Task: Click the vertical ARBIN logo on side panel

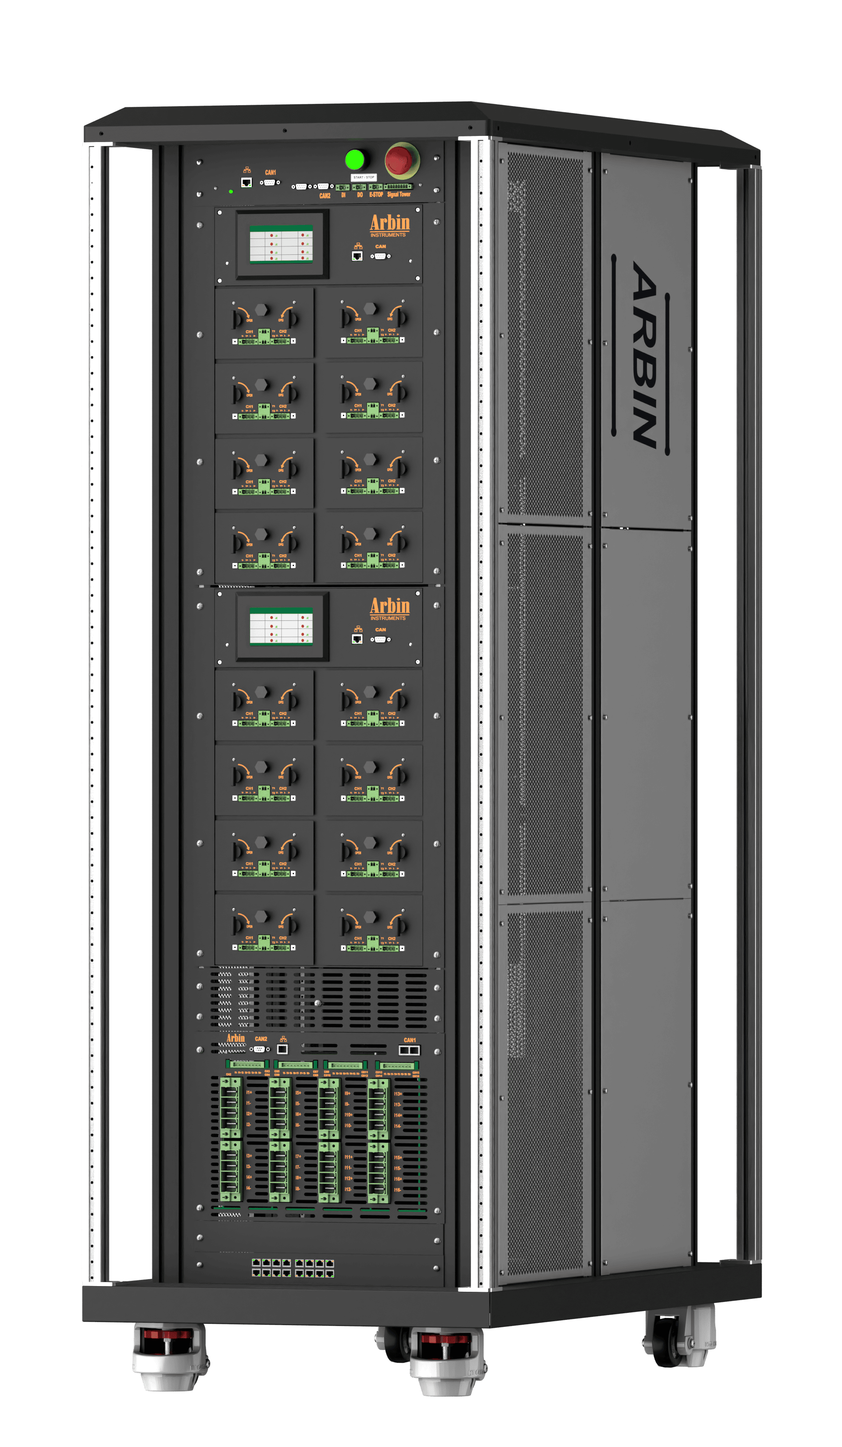Action: (x=643, y=355)
